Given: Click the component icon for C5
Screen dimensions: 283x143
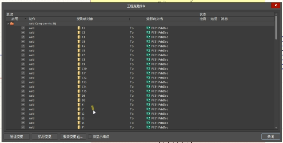Looking at the screenshot, I should coord(79,46).
